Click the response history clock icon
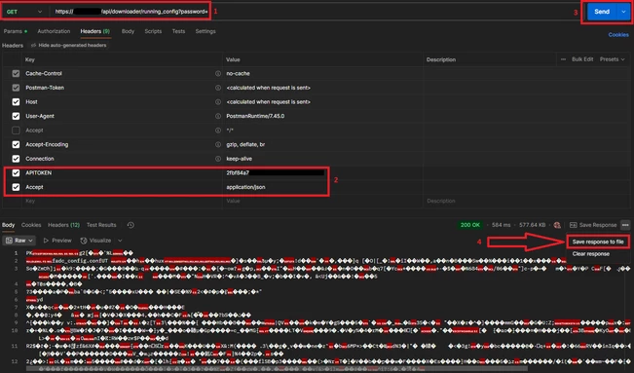Image resolution: width=634 pixels, height=373 pixels. (131, 225)
